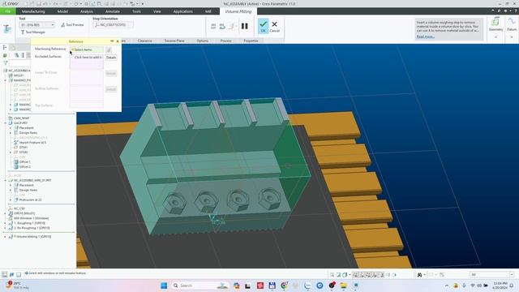Switch to the Model ribbon tab

[x=62, y=11]
